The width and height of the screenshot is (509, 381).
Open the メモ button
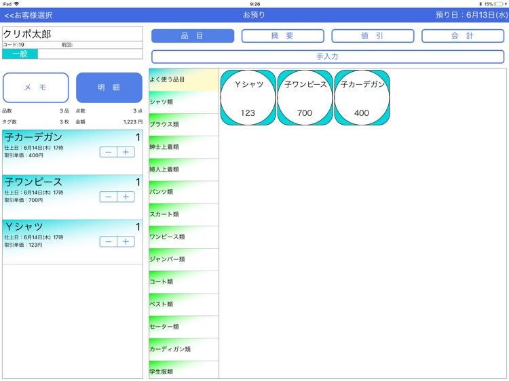(36, 87)
